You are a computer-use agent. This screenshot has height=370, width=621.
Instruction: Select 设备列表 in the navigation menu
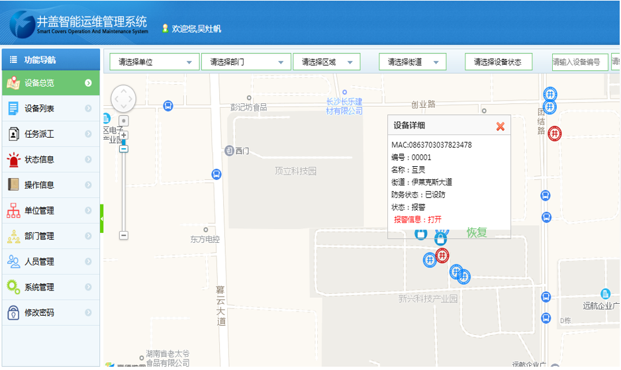pyautogui.click(x=40, y=109)
